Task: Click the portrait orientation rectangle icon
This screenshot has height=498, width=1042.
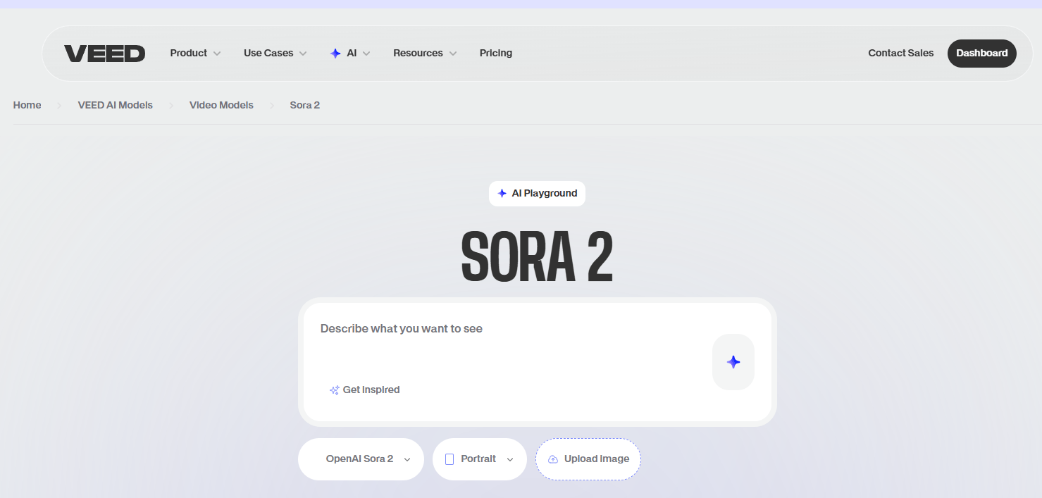Action: tap(449, 459)
